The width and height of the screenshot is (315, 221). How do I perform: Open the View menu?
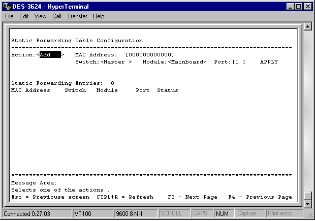pyautogui.click(x=40, y=16)
